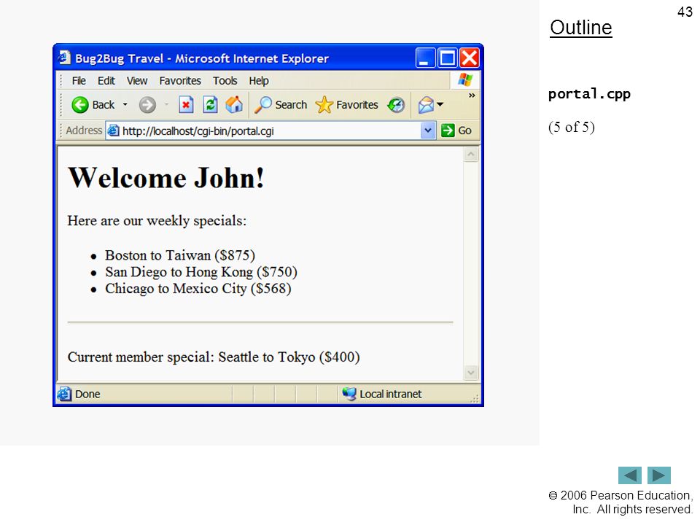
Task: Select 'San Diego to Hong Kong ($750)' item
Action: click(201, 272)
